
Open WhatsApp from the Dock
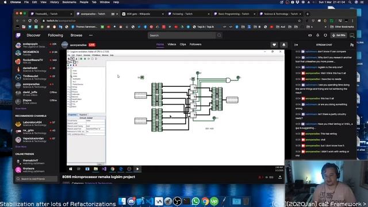click(x=195, y=201)
